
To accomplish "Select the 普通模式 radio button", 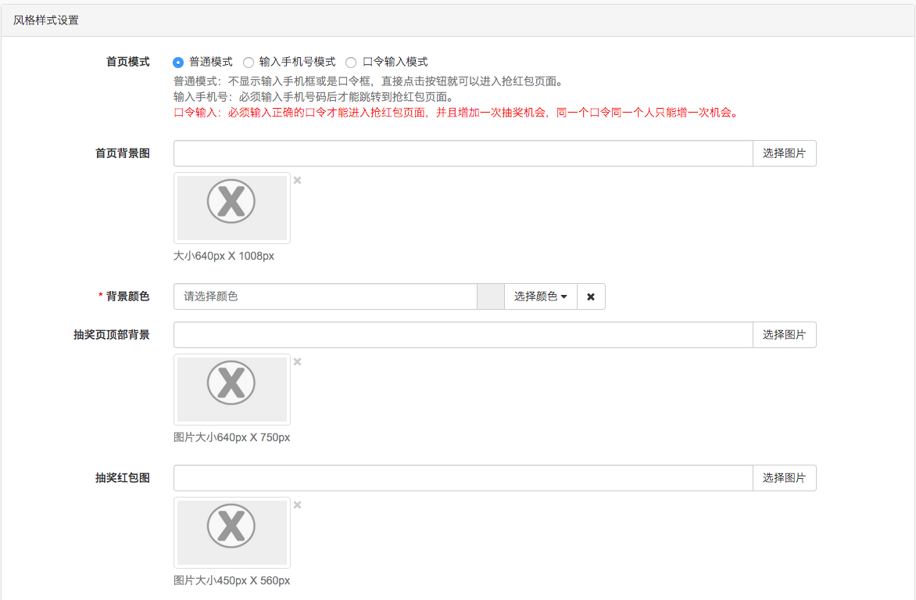I will tap(178, 63).
